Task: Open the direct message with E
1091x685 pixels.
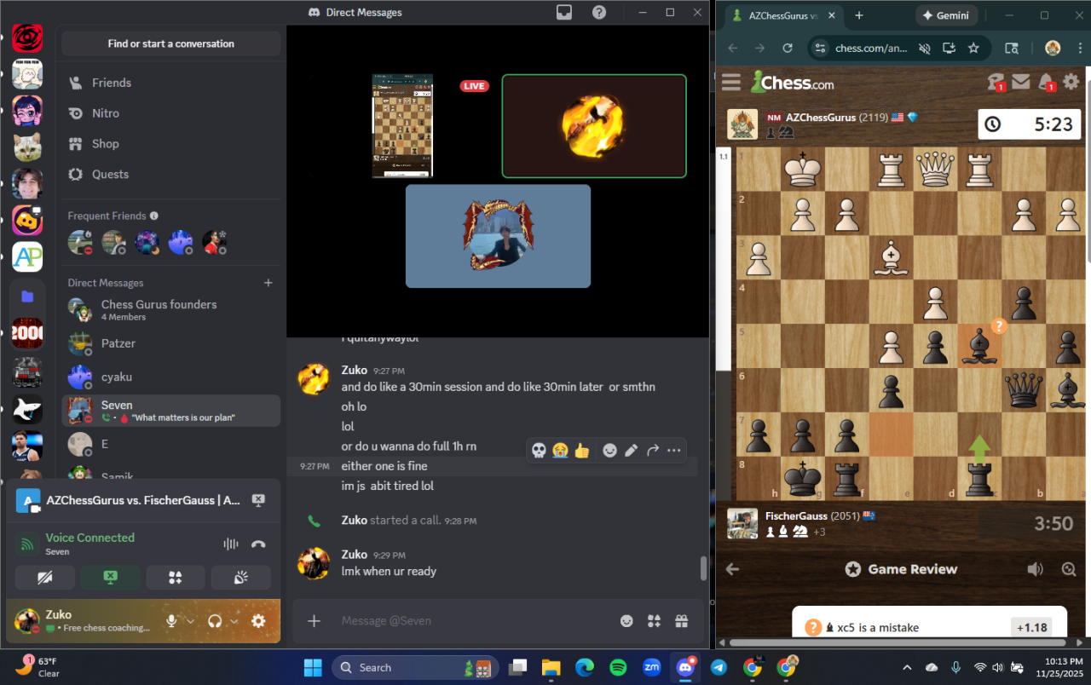Action: coord(170,444)
